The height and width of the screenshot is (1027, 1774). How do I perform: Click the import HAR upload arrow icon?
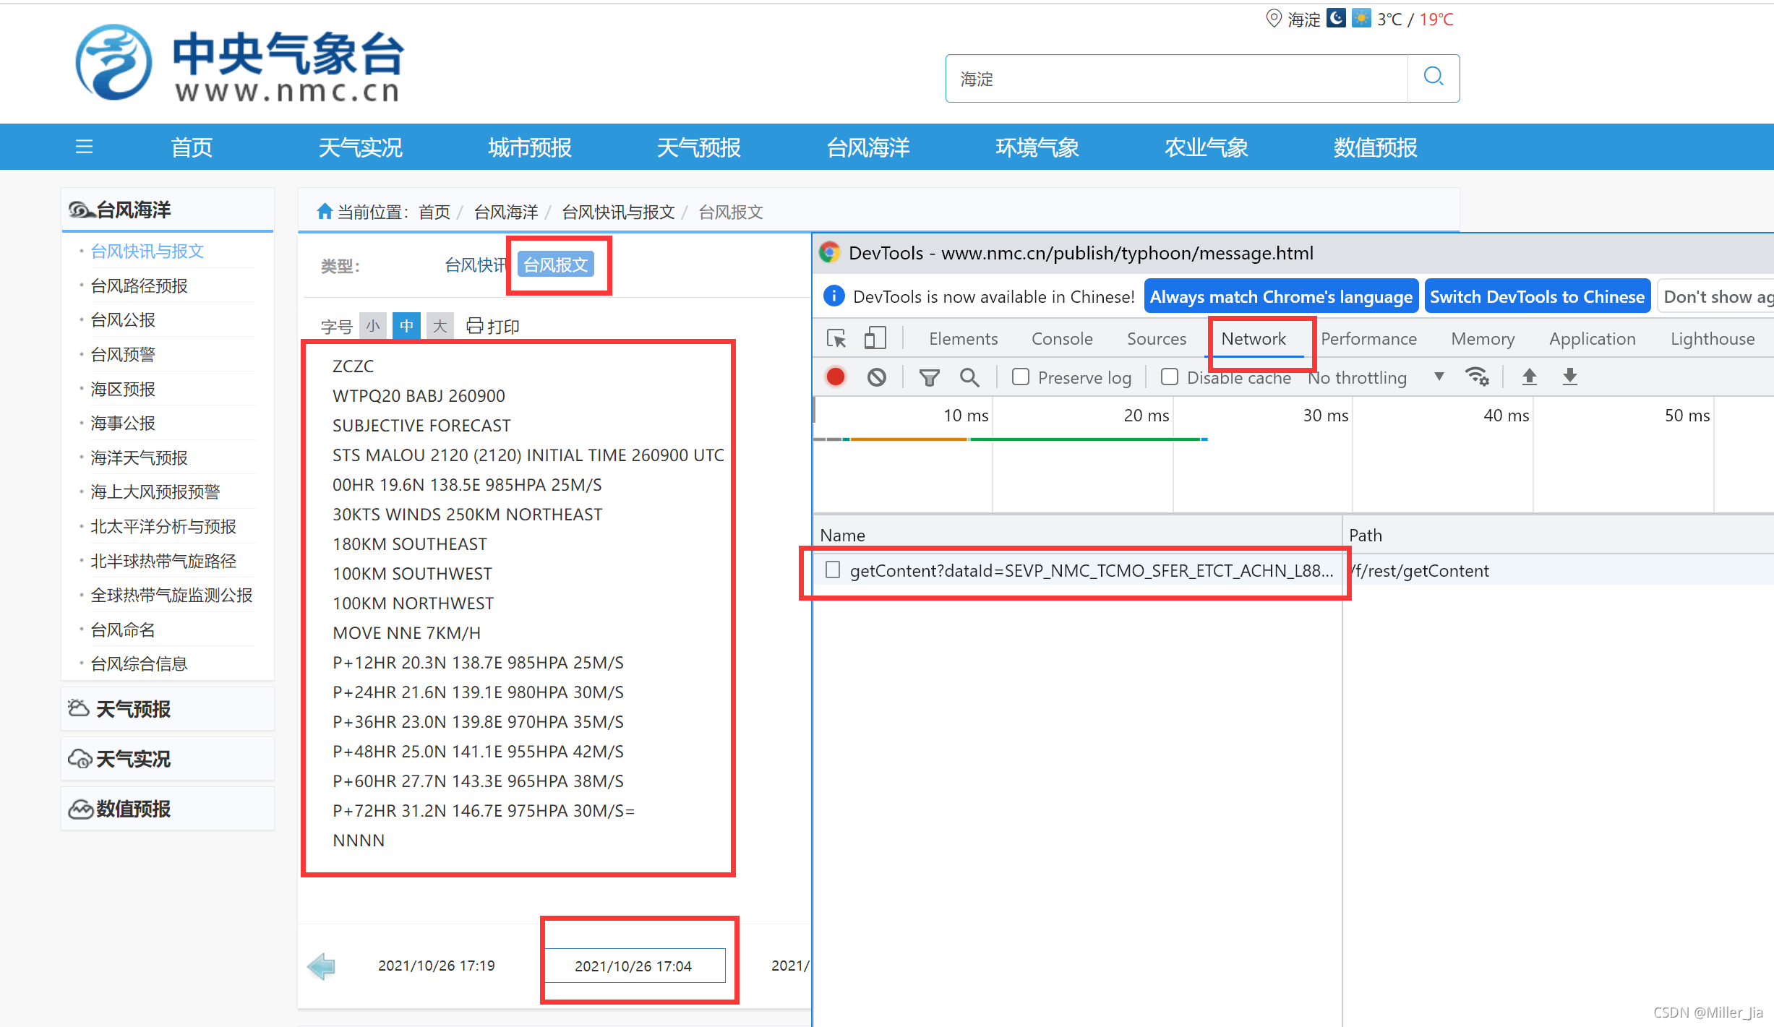point(1529,377)
